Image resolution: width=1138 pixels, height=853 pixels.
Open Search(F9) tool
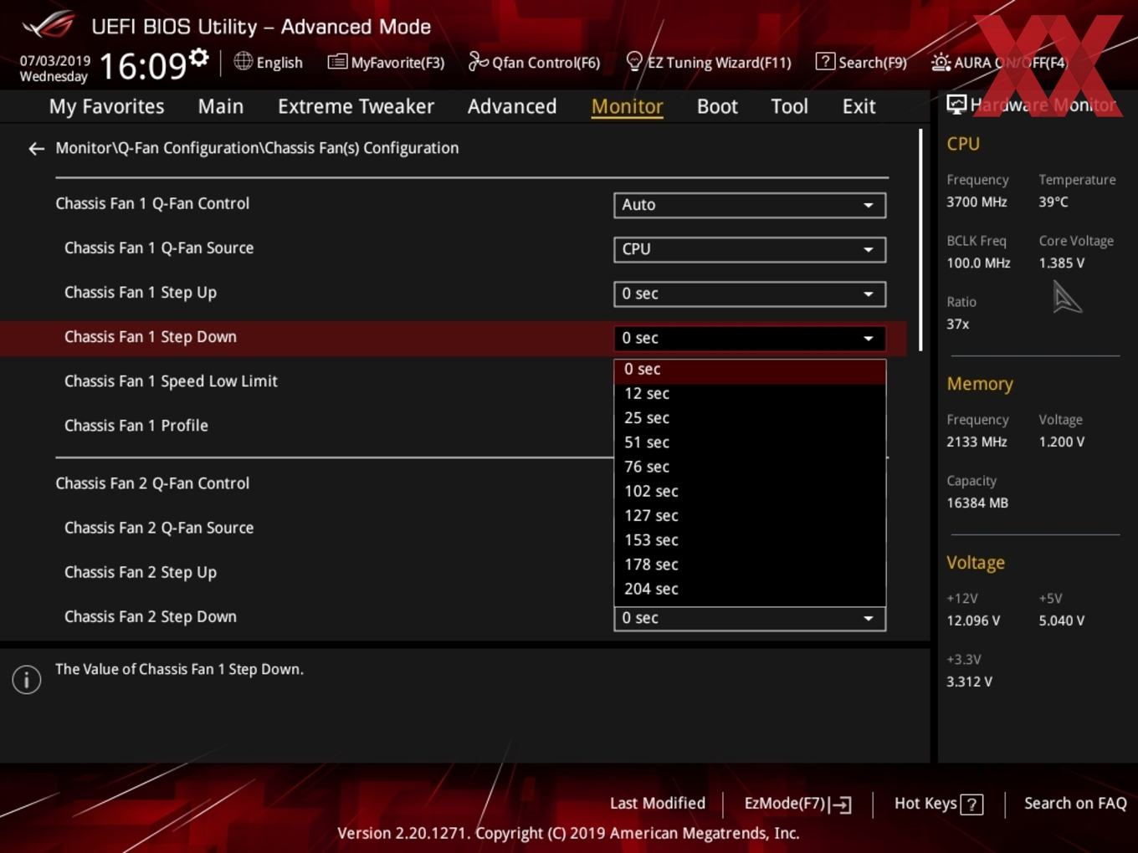tap(861, 62)
